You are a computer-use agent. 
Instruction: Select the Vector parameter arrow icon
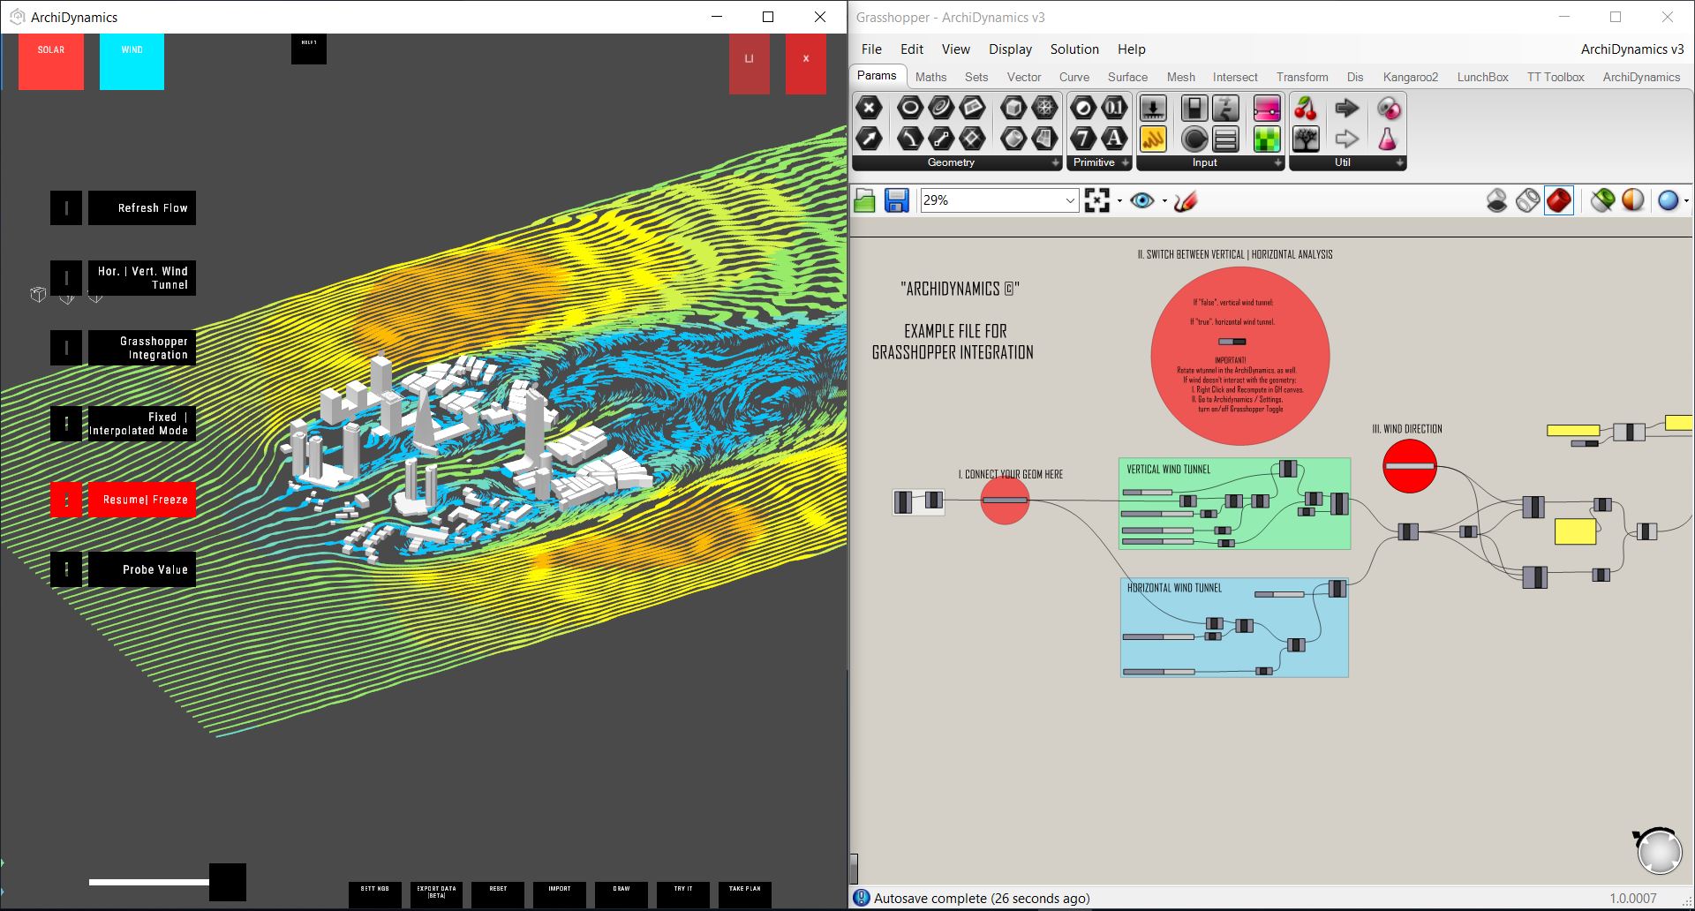pos(870,139)
